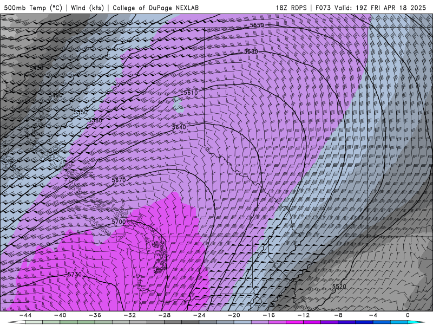This screenshot has height=325, width=433.
Task: Select the 5730 height contour label
Action: click(x=75, y=275)
